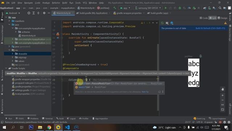This screenshot has height=131, width=232.
Task: Open the search everywhere magnifier
Action: pyautogui.click(x=220, y=8)
